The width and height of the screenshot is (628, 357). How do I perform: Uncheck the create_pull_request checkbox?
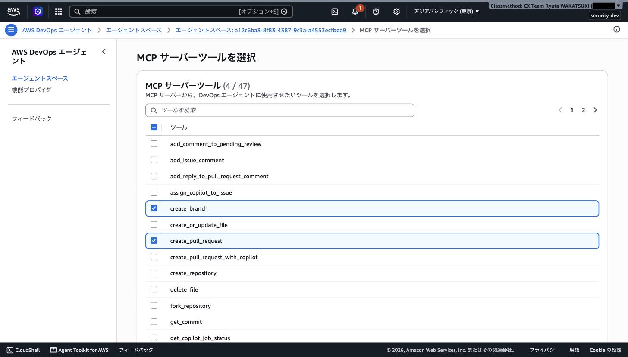(154, 240)
